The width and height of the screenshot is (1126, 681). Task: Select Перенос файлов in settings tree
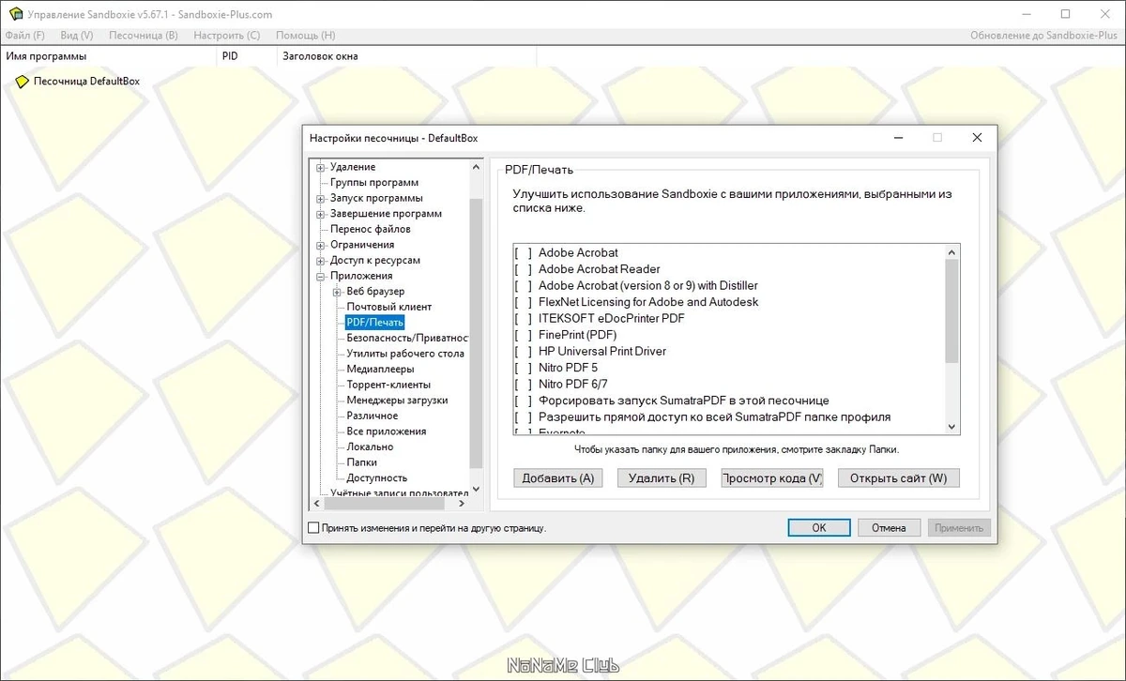(371, 229)
